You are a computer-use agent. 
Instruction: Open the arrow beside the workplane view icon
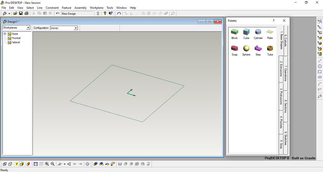coord(65,164)
